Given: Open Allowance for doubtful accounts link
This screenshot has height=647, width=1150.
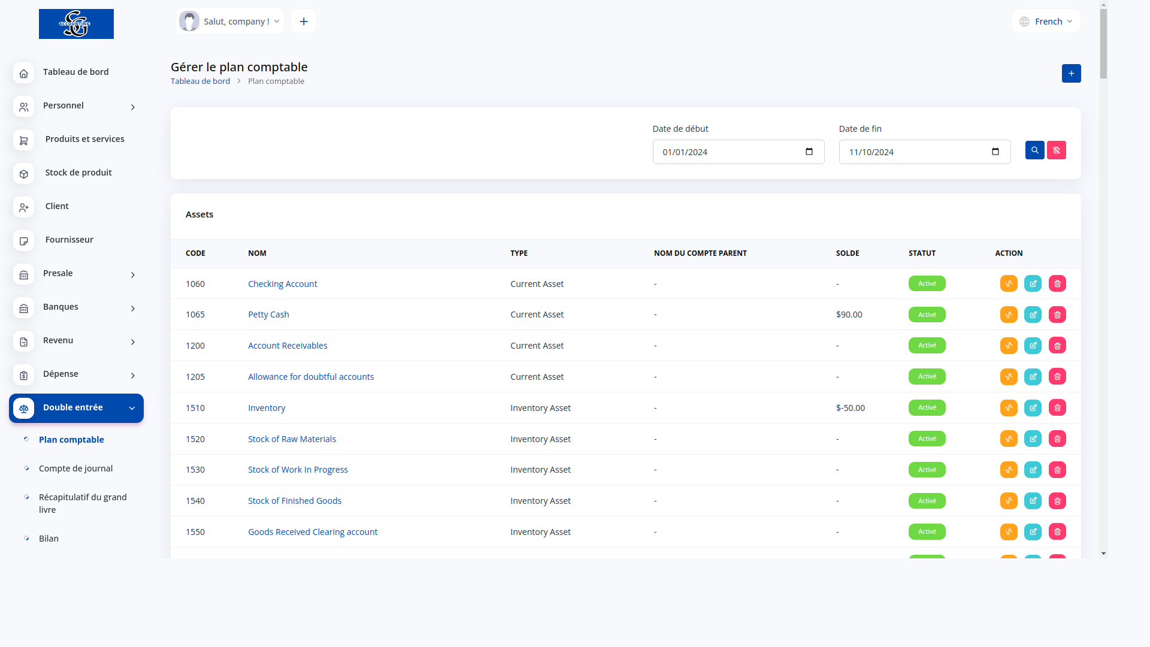Looking at the screenshot, I should click(x=311, y=377).
